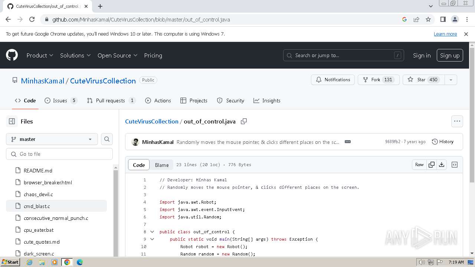
Task: Collapse the Files side panel icon
Action: (x=12, y=121)
